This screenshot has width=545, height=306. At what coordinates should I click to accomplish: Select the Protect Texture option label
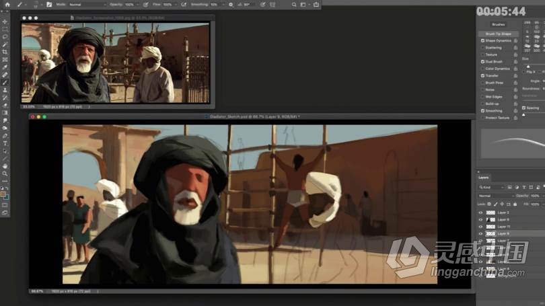[x=497, y=118]
